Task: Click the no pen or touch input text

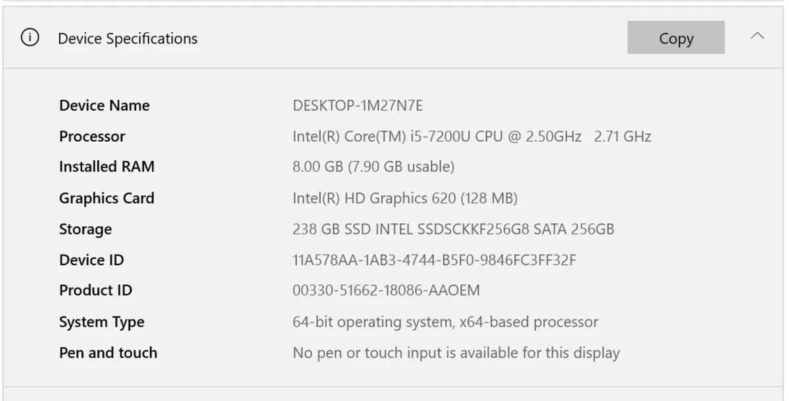Action: point(456,352)
